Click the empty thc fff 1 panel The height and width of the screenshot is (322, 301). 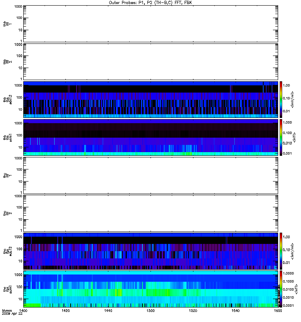(150, 175)
